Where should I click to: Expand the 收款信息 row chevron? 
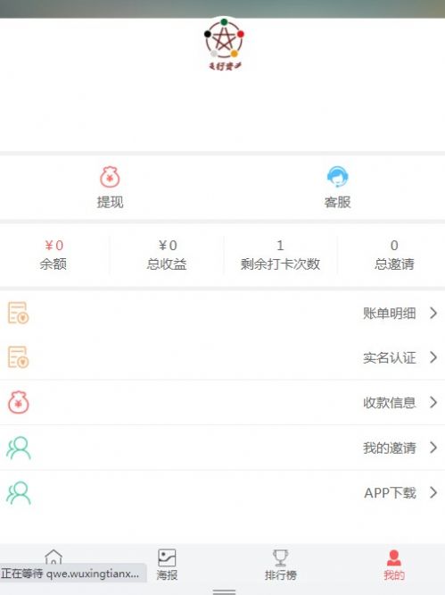click(x=433, y=402)
